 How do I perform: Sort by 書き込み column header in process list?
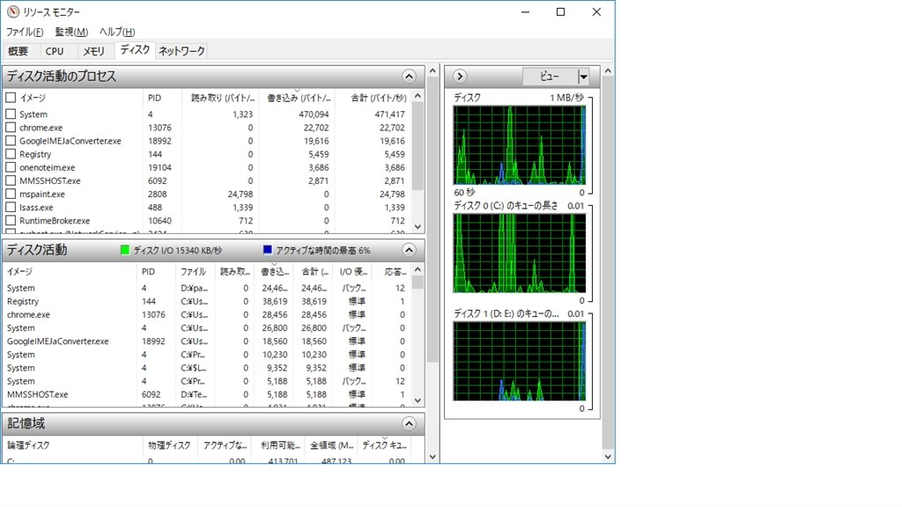[297, 97]
